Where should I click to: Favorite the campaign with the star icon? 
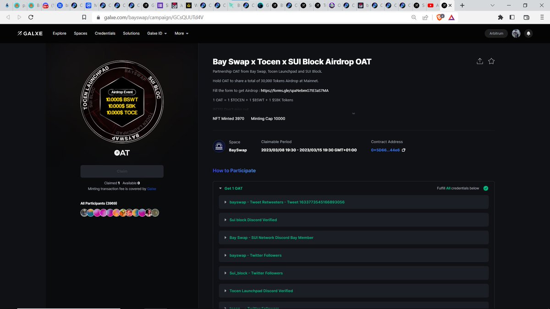tap(491, 61)
